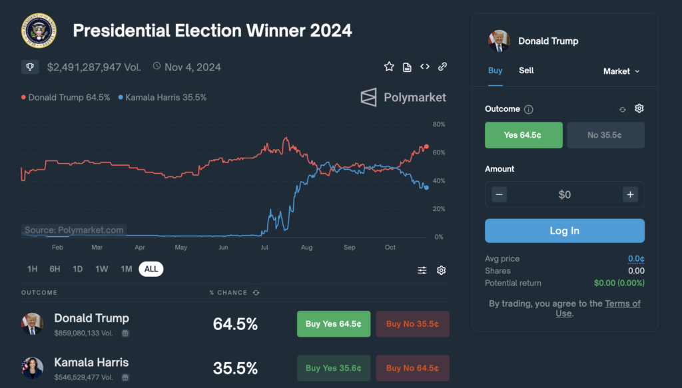Click the embed code icon

(425, 67)
